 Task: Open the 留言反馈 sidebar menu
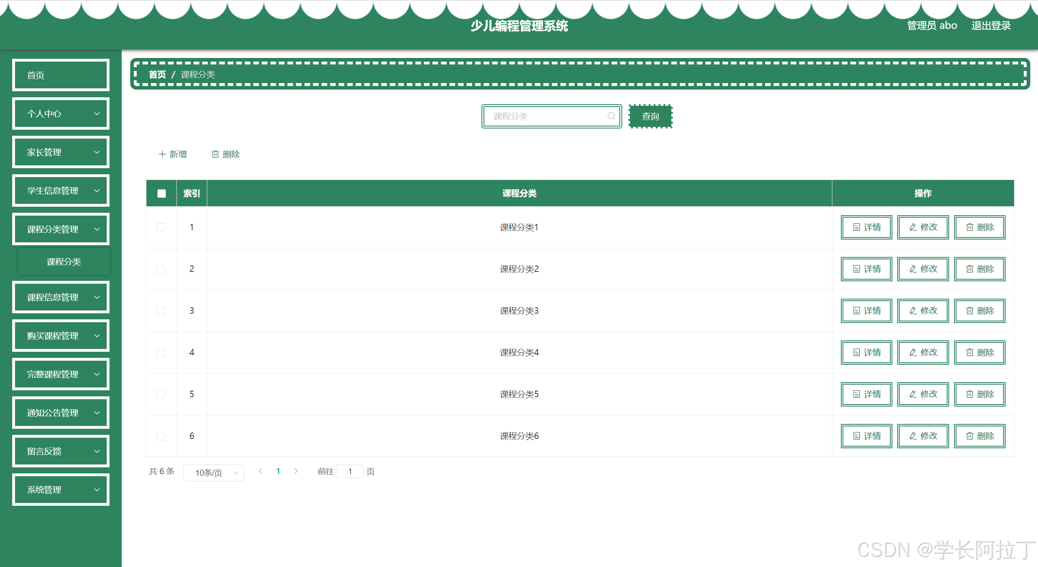pos(60,451)
